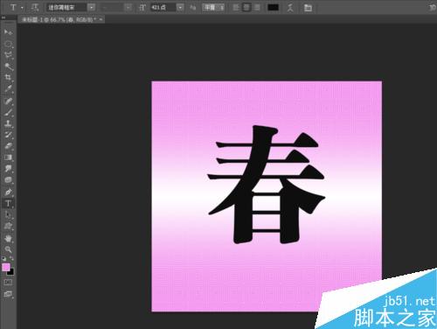The width and height of the screenshot is (437, 329).
Task: Click the 春 character on canvas
Action: tap(266, 185)
